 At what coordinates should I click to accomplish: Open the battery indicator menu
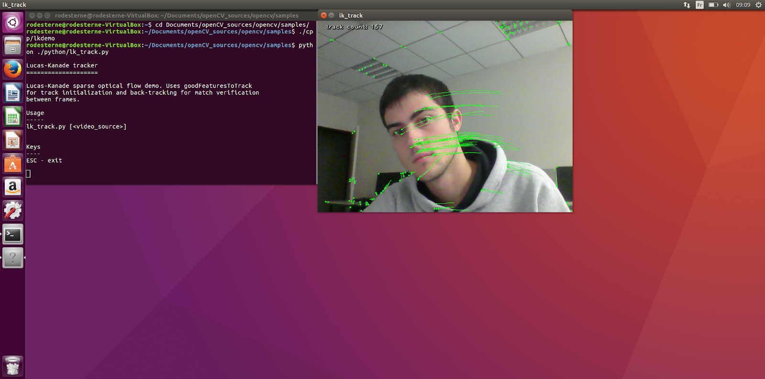713,5
